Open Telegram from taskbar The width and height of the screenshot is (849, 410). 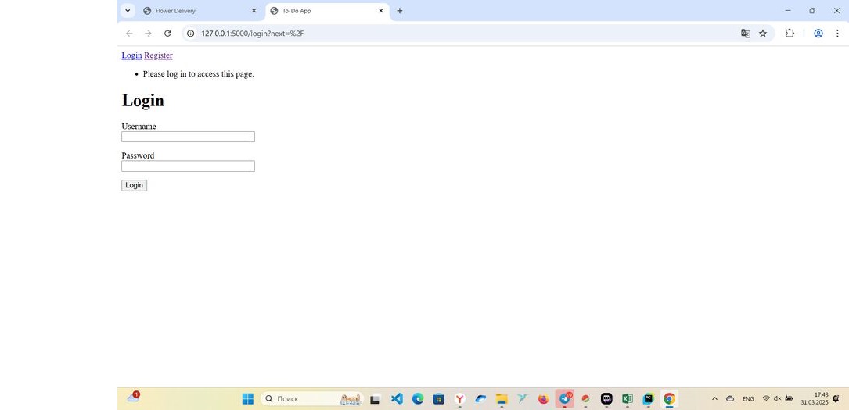tap(564, 398)
